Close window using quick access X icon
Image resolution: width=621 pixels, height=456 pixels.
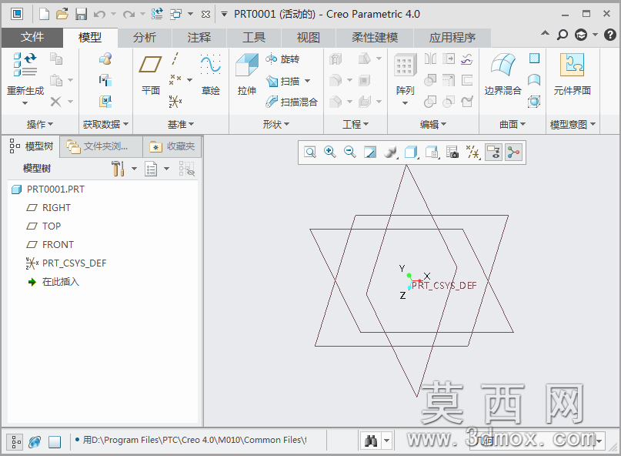tap(205, 15)
